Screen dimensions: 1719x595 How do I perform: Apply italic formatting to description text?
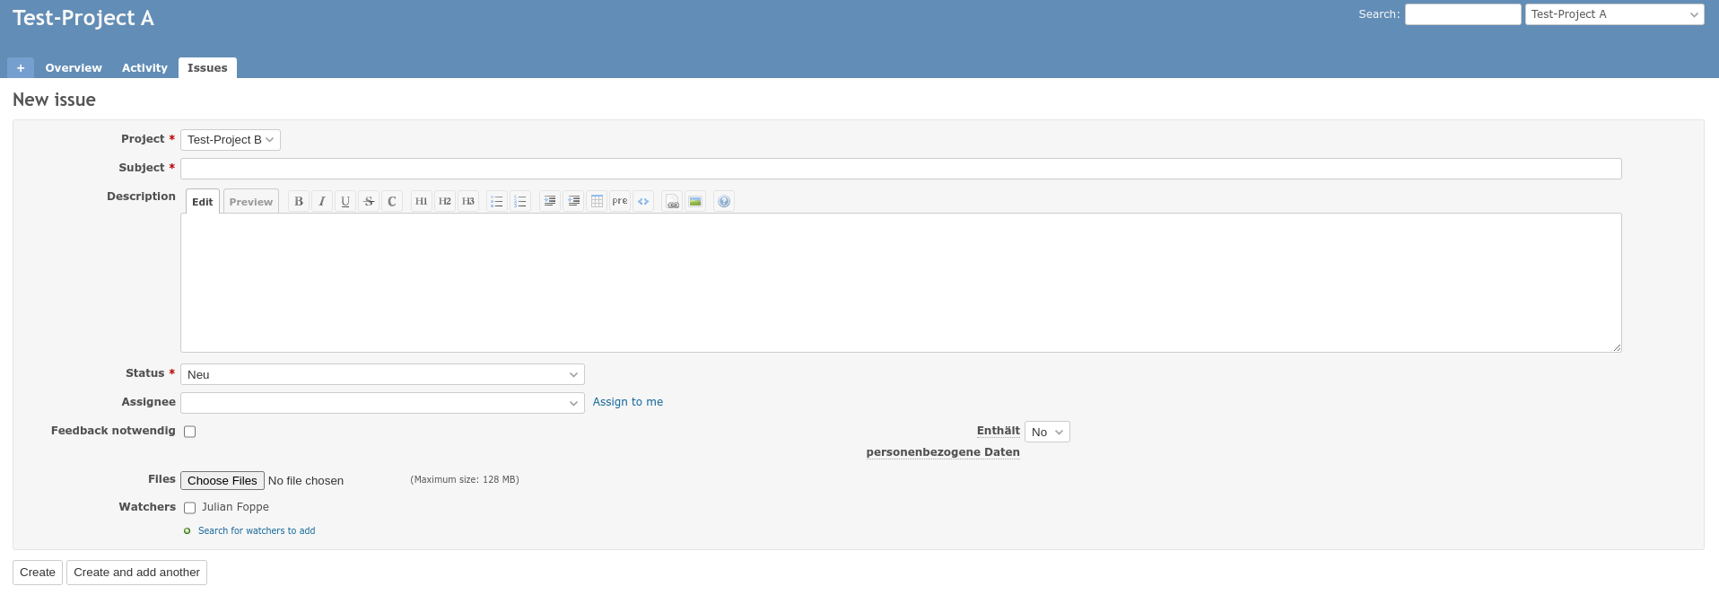[x=322, y=201]
